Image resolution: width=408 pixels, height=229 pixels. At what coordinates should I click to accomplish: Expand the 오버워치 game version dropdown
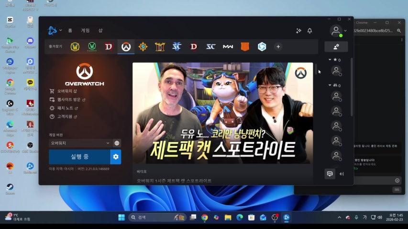point(80,143)
